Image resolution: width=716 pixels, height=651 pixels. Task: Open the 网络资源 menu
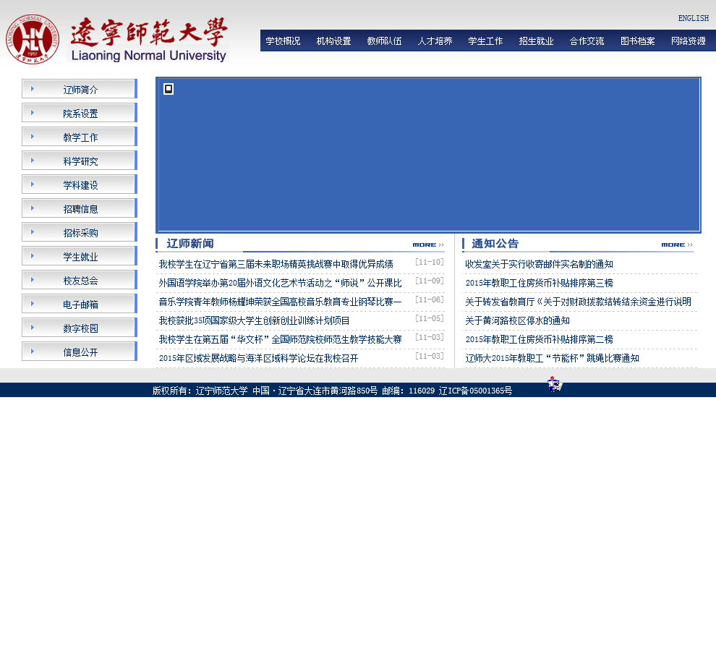[688, 41]
